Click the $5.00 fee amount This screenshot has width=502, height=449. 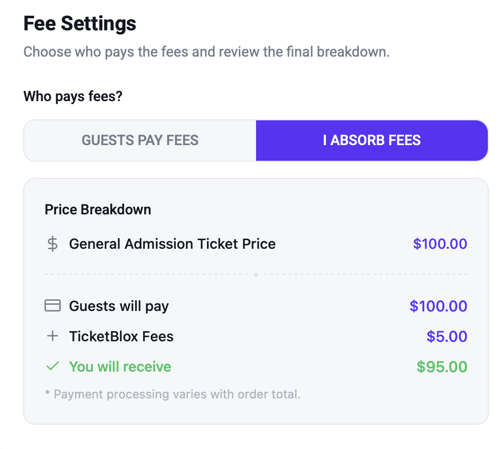(x=447, y=336)
